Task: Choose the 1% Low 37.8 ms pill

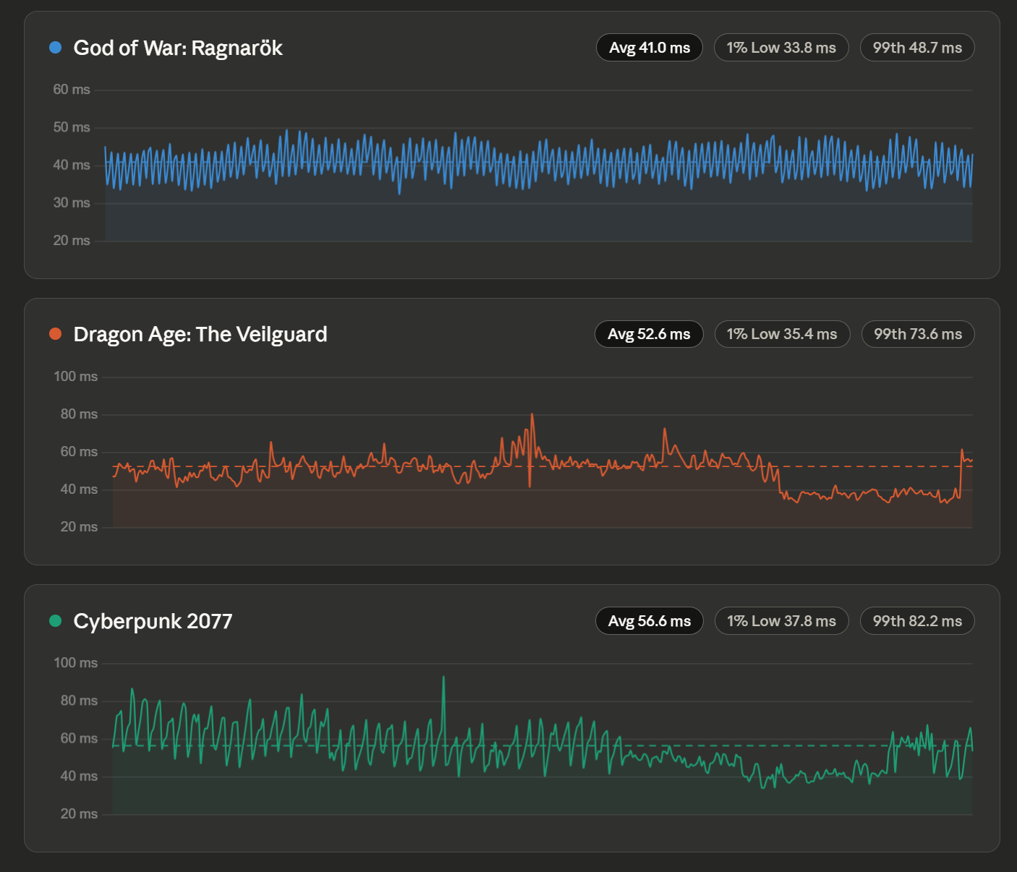Action: coord(781,621)
